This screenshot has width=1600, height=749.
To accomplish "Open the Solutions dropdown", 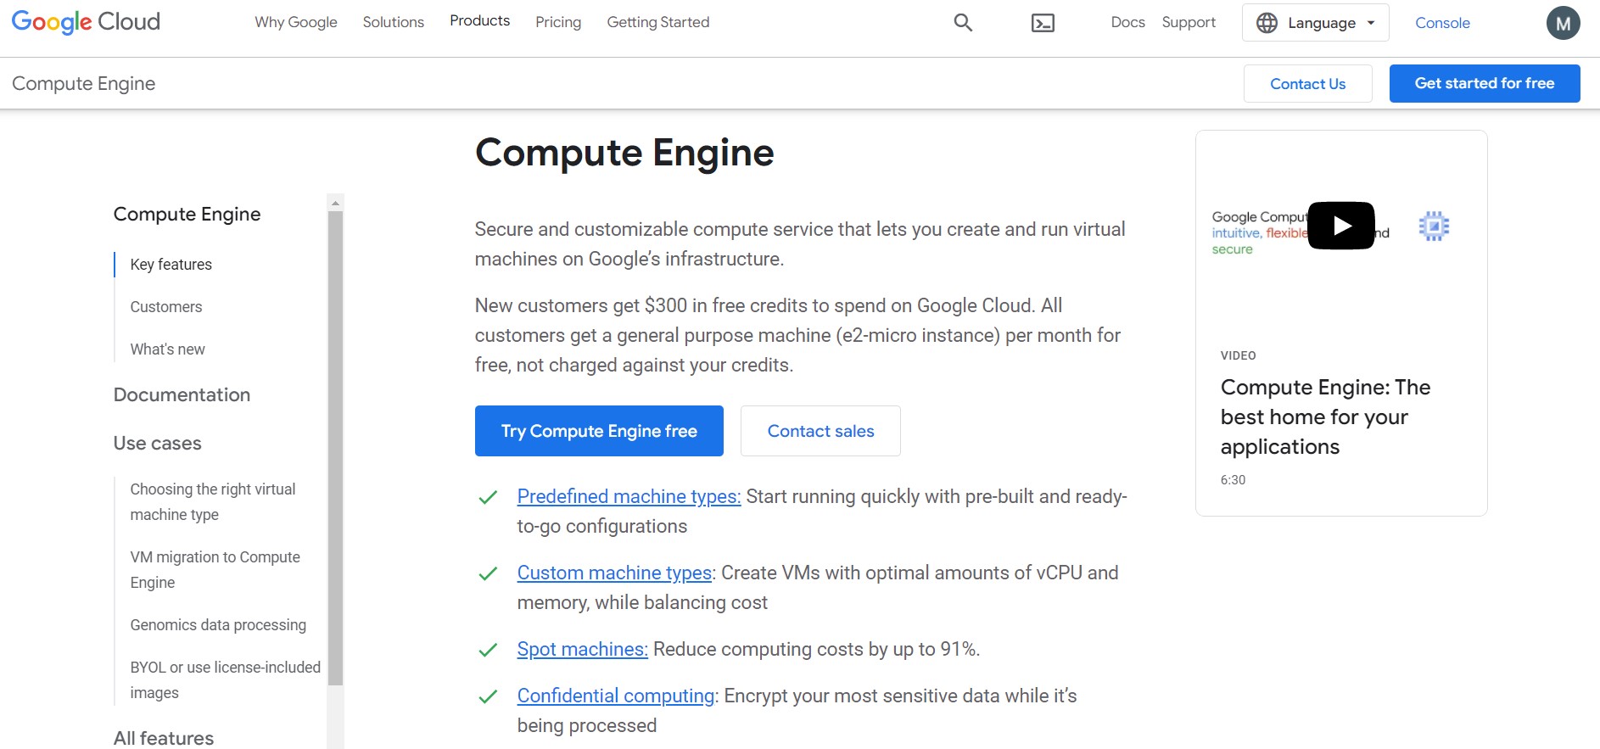I will point(393,22).
